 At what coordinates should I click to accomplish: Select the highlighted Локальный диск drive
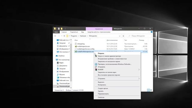tap(63, 86)
